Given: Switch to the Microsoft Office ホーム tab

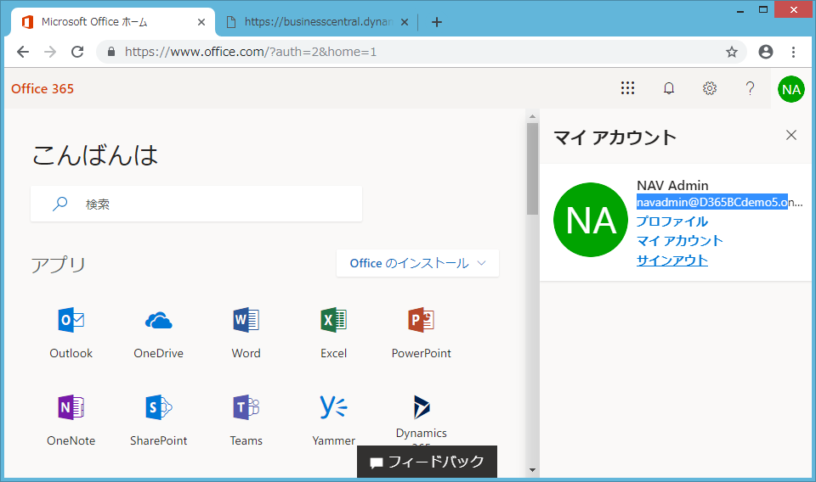Looking at the screenshot, I should tap(112, 22).
